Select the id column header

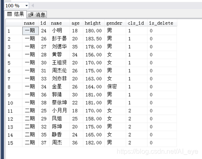click(44, 23)
